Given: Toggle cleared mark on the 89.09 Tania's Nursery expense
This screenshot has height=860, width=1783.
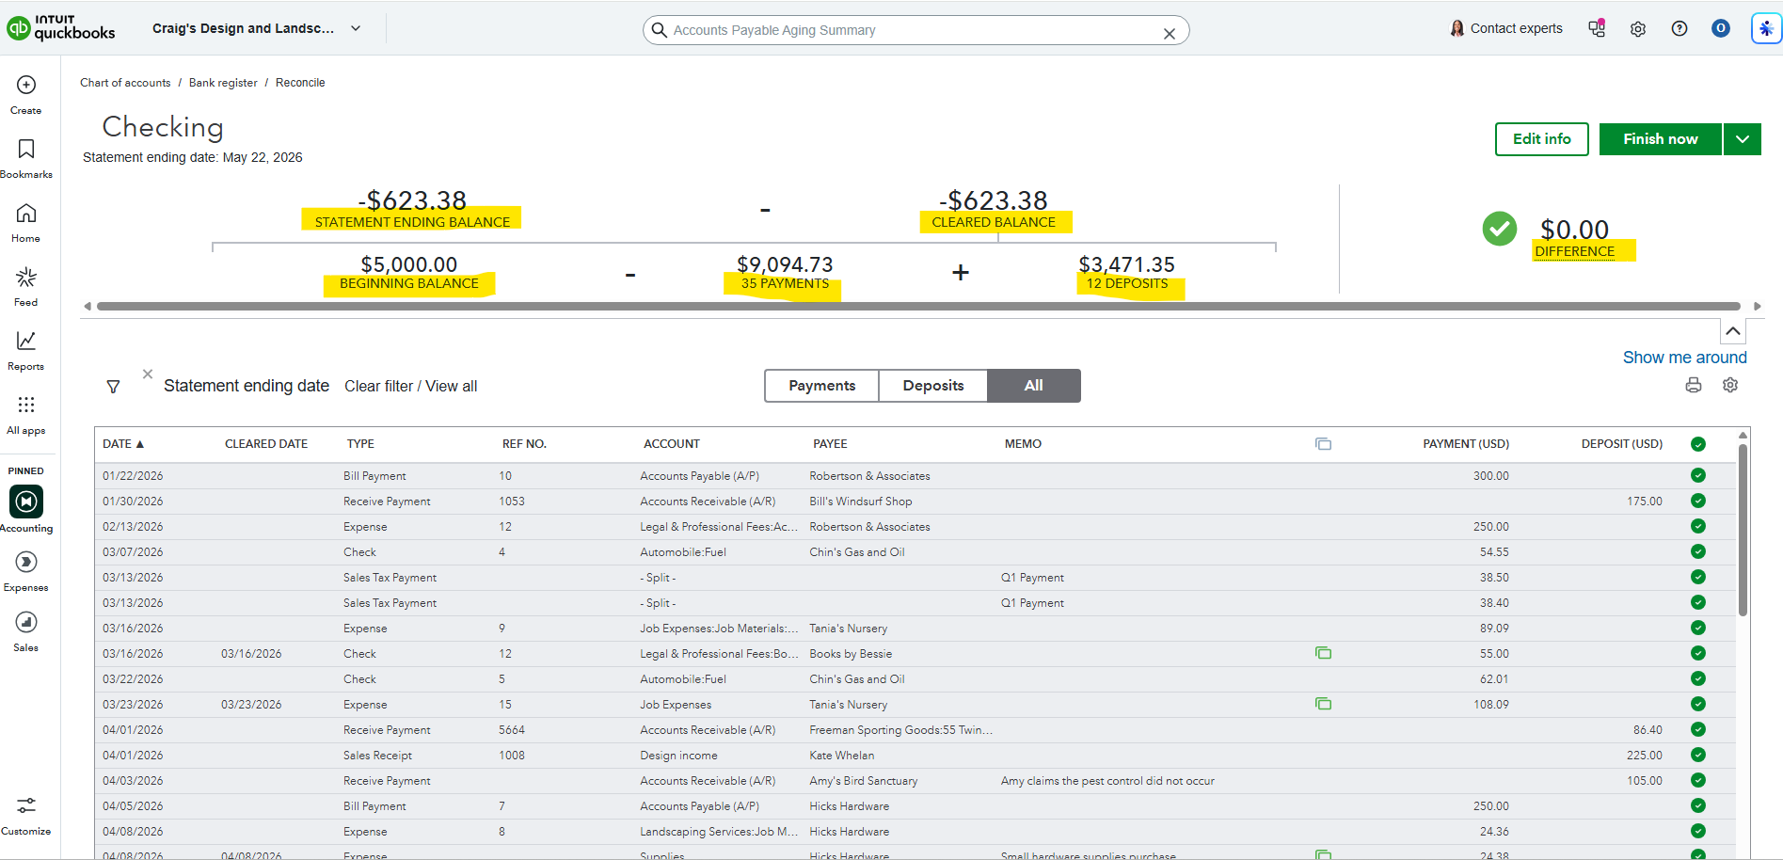Looking at the screenshot, I should 1698,628.
